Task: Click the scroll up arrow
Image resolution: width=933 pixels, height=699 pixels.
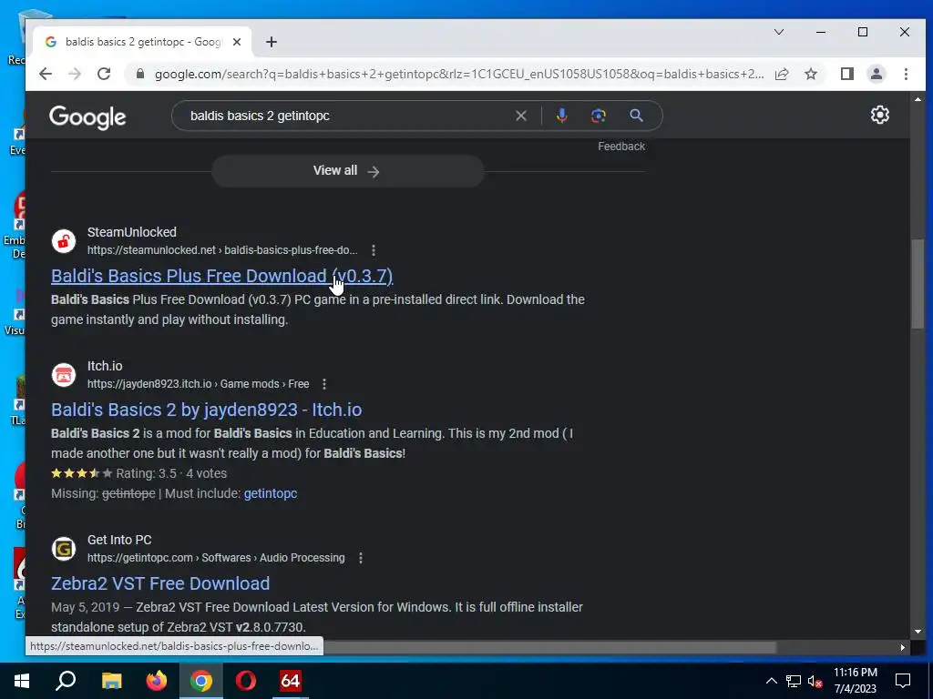Action: (x=917, y=99)
